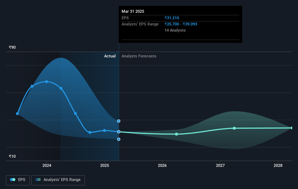Click the 2024 x-axis label
The height and width of the screenshot is (189, 298).
pyautogui.click(x=47, y=165)
